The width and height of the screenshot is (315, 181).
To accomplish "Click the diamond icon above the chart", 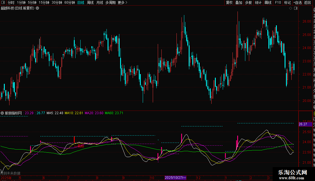I will click(x=290, y=8).
